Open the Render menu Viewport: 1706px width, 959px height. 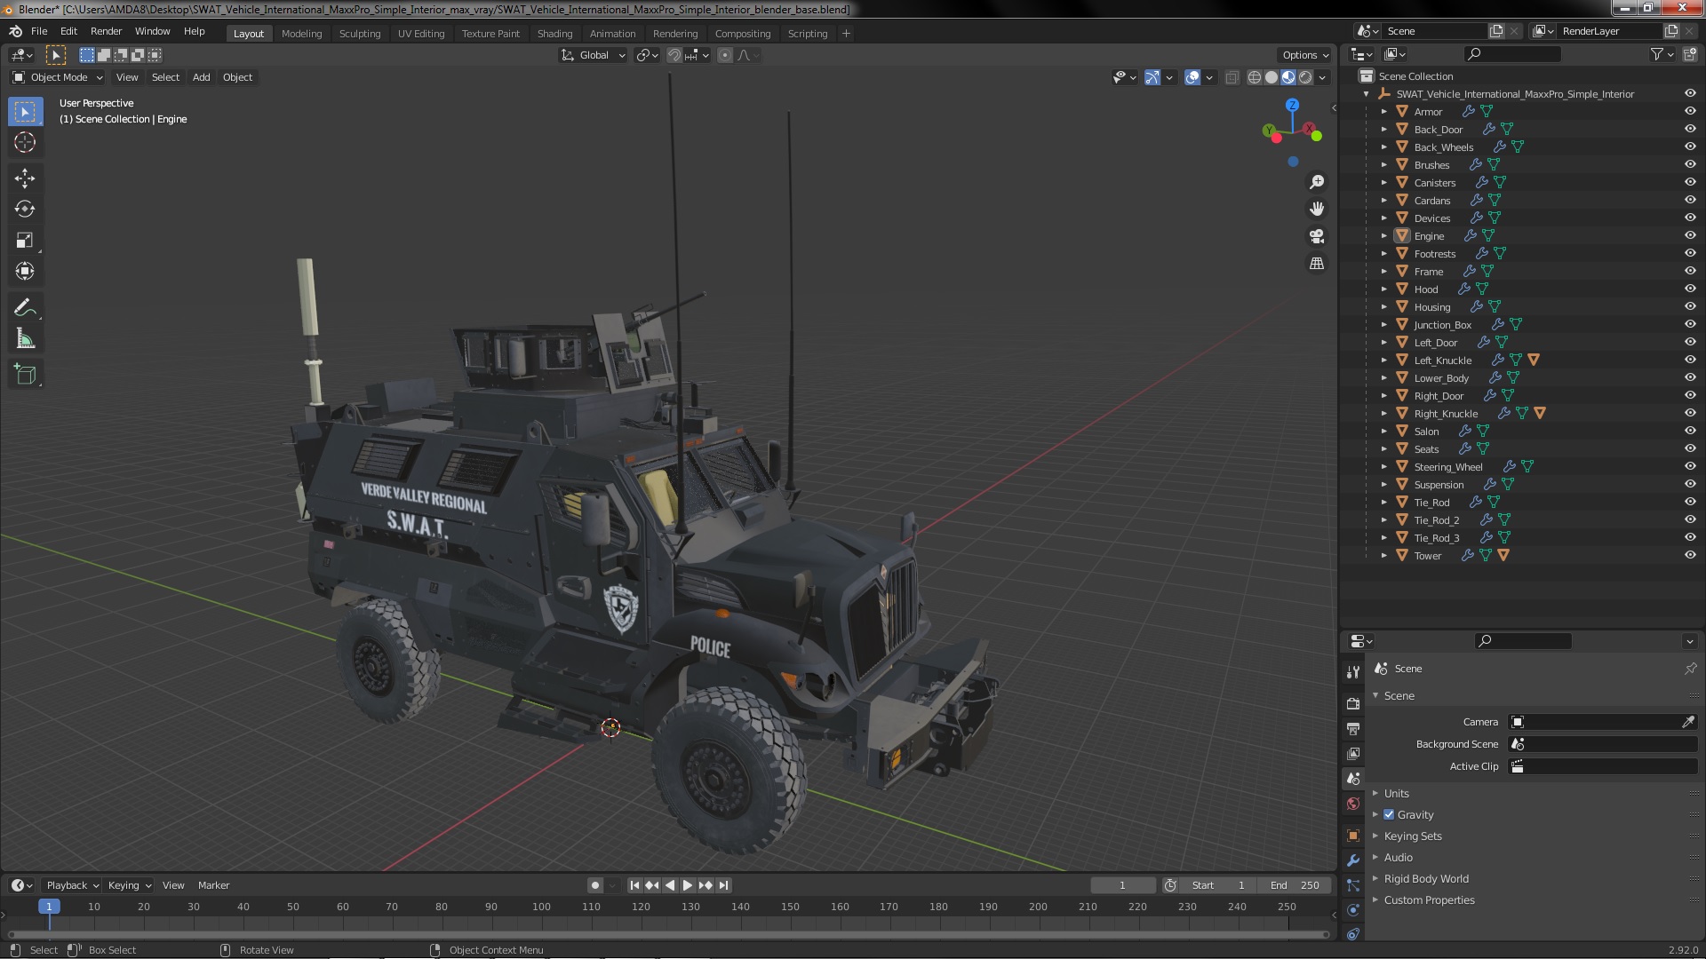pos(106,31)
